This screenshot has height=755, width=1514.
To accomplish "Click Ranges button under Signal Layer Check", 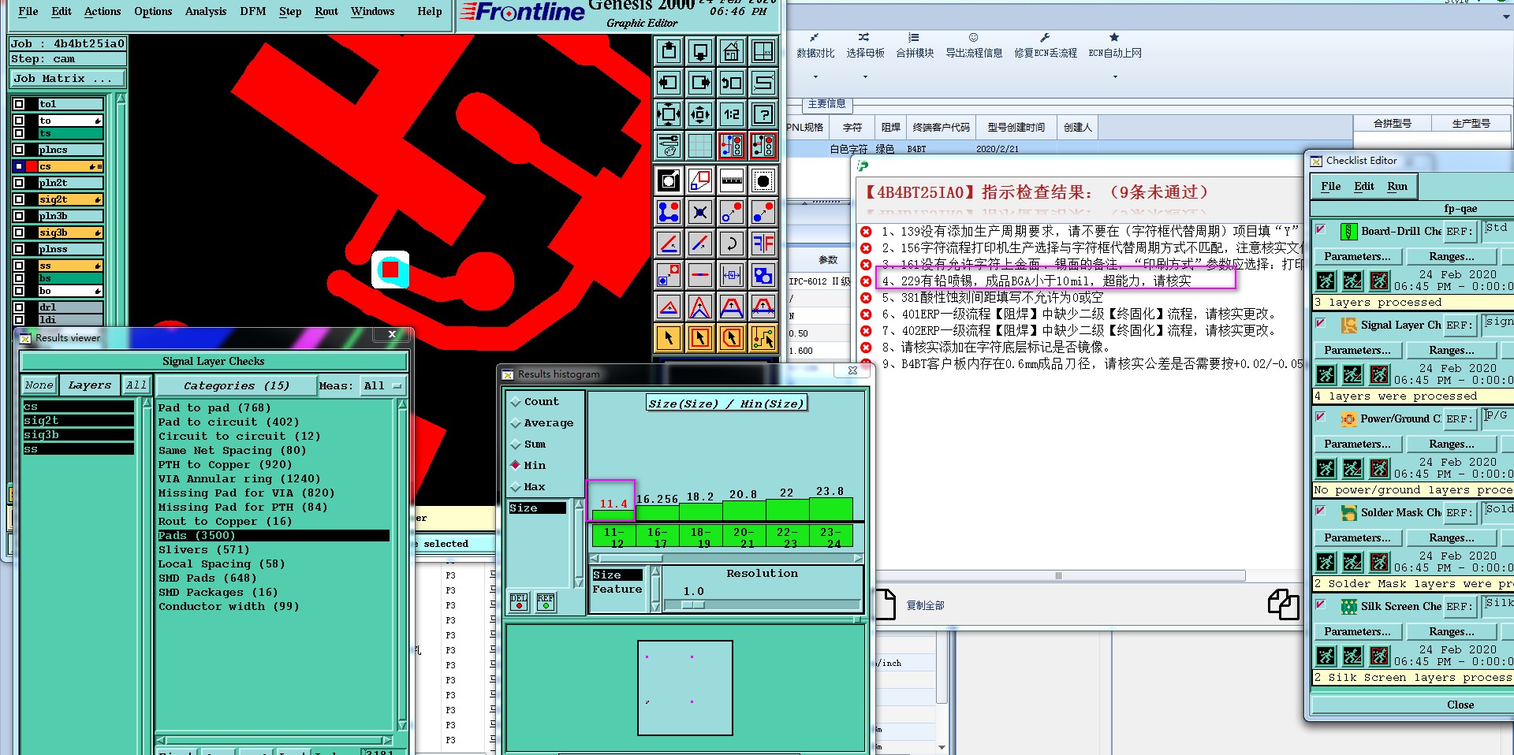I will point(1452,350).
